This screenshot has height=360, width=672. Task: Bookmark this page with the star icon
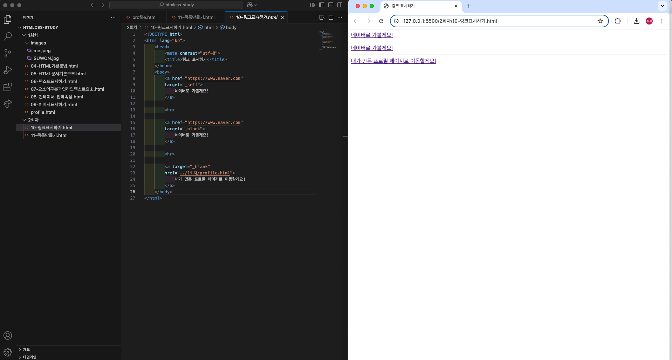600,21
